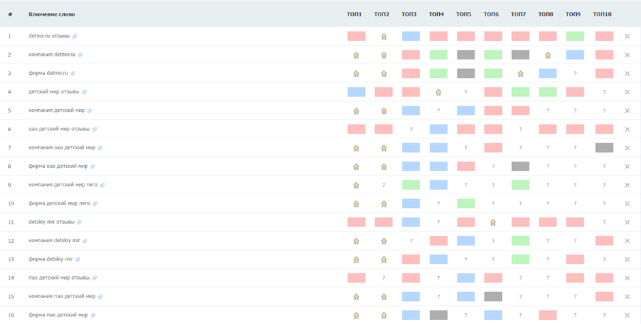The image size is (641, 324).
Task: Click ТОП8 house icon in "компания detmir.ru" row
Action: tap(548, 55)
